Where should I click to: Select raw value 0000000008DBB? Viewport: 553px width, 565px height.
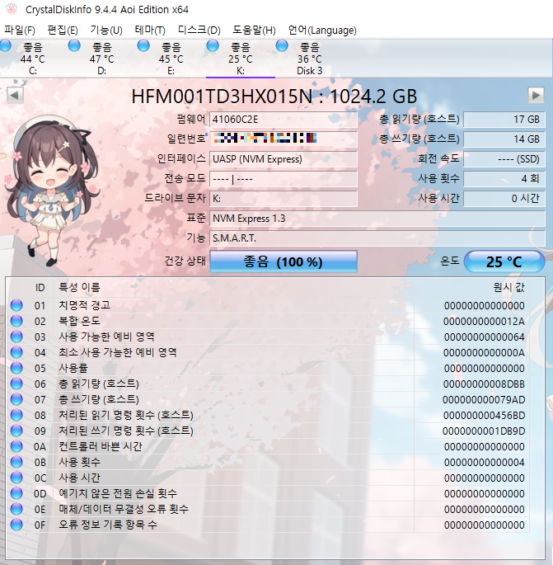pos(484,384)
